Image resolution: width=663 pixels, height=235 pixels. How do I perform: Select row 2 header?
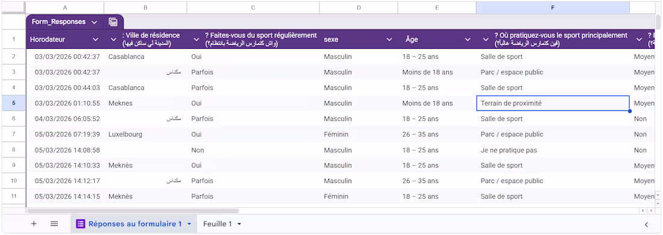[13, 57]
